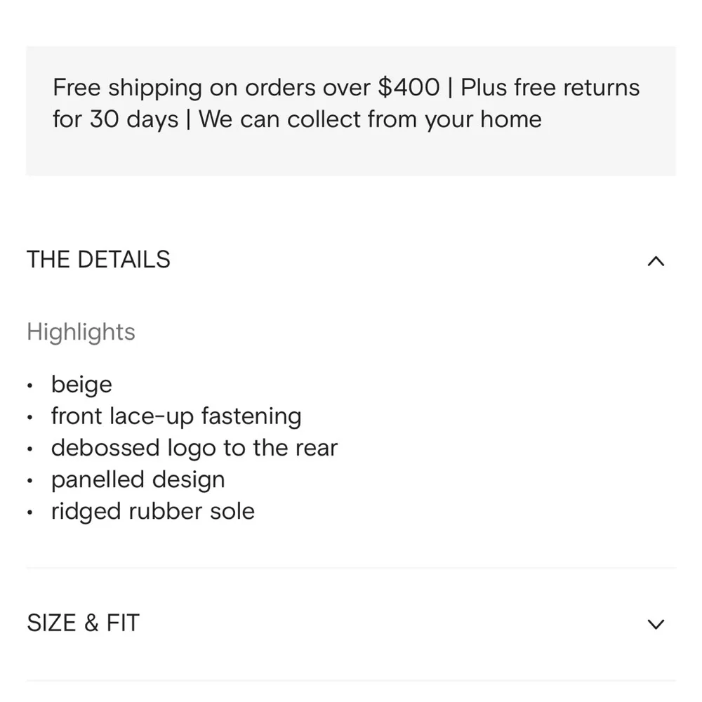
Task: Click the bullet beside 'ridged rubber sole'
Action: [x=30, y=513]
